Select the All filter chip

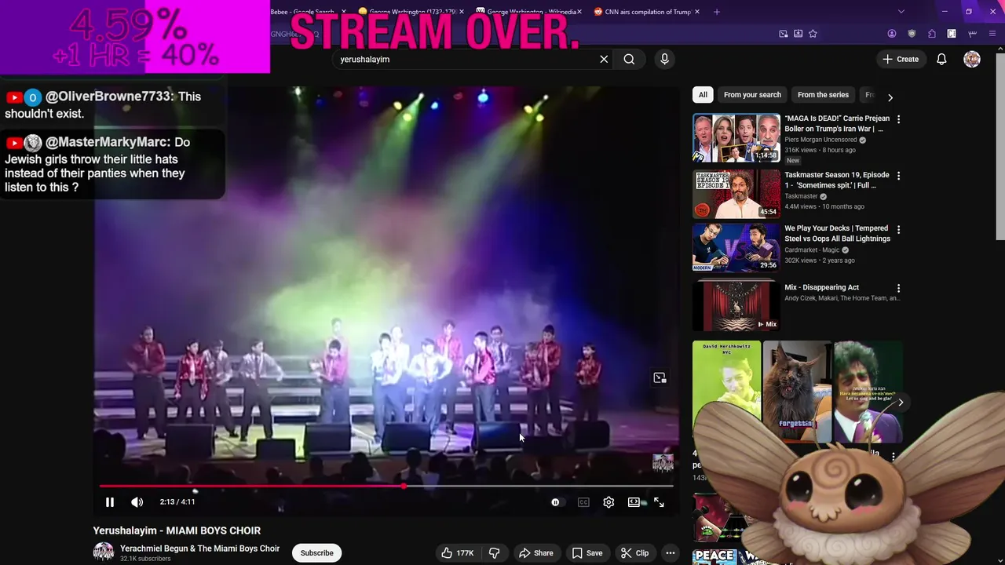coord(703,95)
